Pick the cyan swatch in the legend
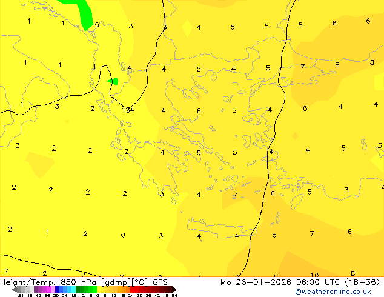The height and width of the screenshot is (297, 384). (73, 289)
